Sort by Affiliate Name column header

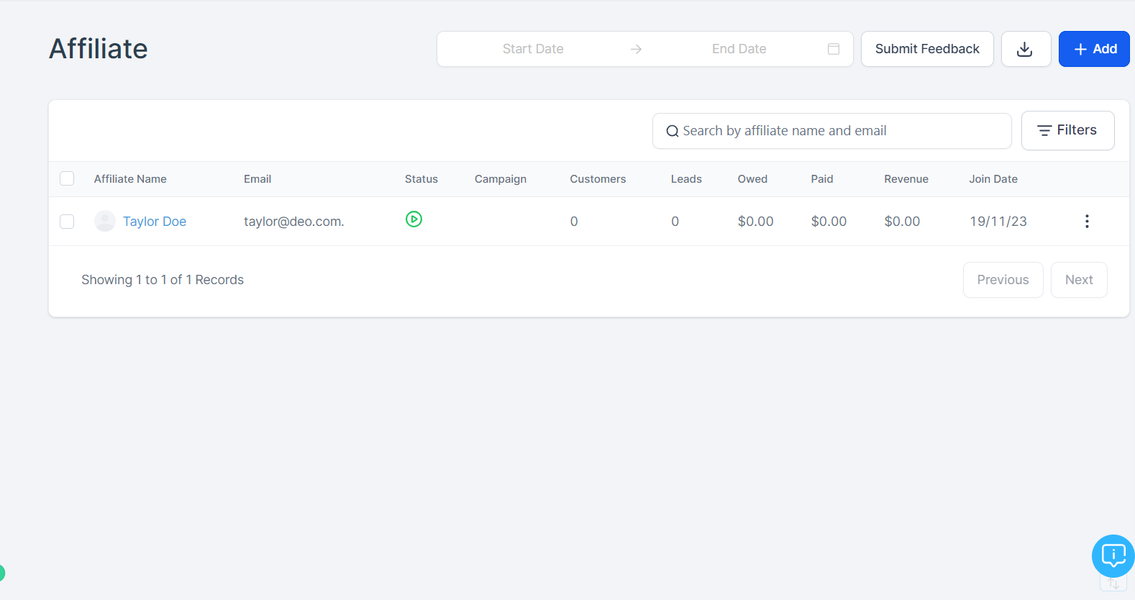click(130, 179)
